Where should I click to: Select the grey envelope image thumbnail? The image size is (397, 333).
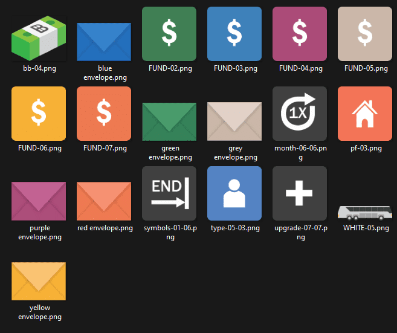234,121
